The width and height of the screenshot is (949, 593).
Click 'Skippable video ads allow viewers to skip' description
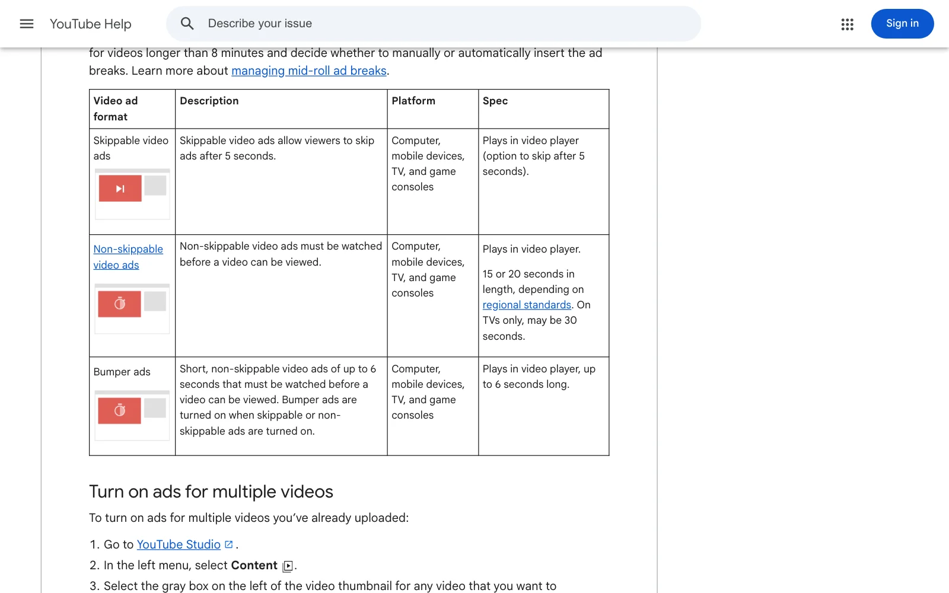coord(277,148)
